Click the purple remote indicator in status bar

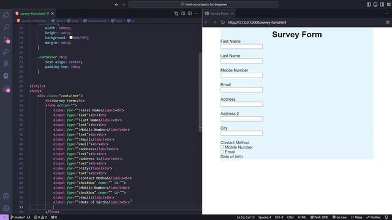tap(4, 218)
